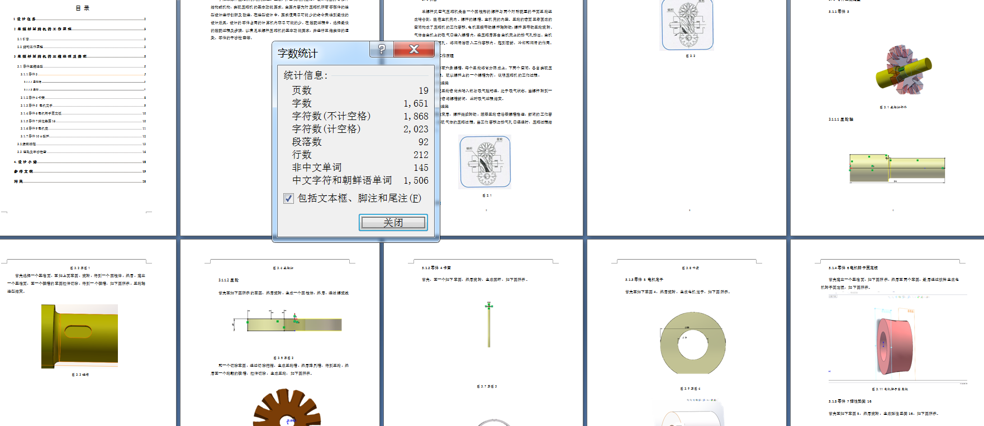Click the 段落数 row showing 92
This screenshot has height=426, width=984.
360,142
